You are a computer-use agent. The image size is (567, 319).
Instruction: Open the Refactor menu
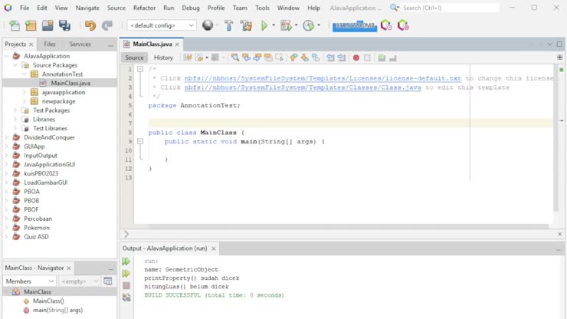(x=144, y=8)
